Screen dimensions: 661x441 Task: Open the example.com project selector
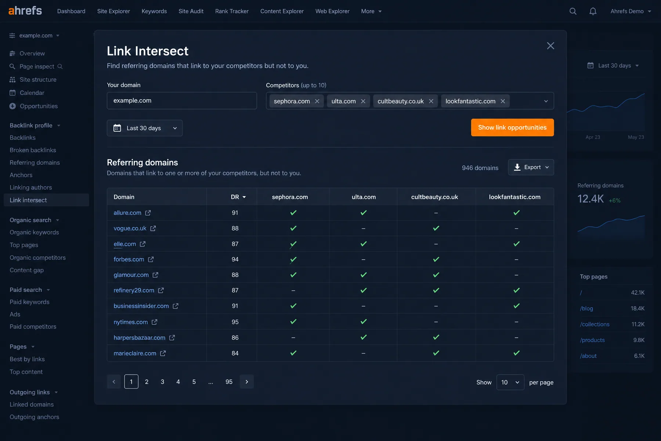click(x=35, y=36)
